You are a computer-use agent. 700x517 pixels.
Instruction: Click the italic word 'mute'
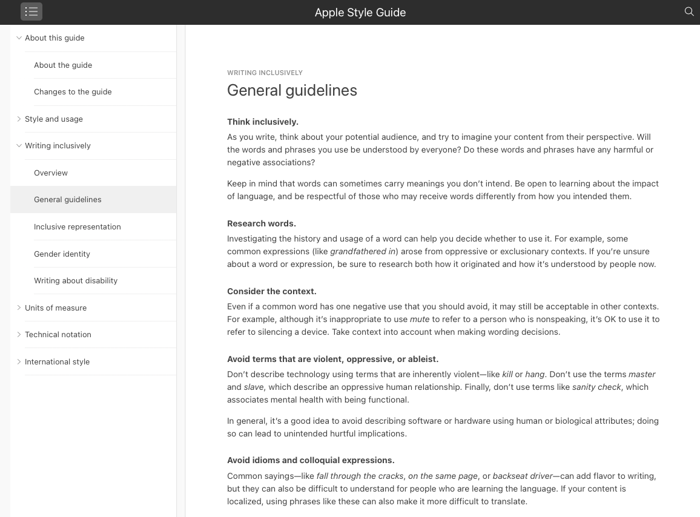pos(420,319)
